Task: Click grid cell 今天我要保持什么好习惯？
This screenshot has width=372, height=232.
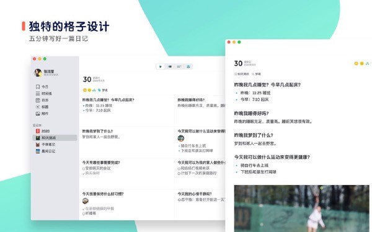Action: click(127, 204)
